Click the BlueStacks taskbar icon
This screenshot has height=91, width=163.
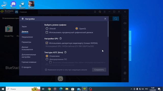point(84,89)
